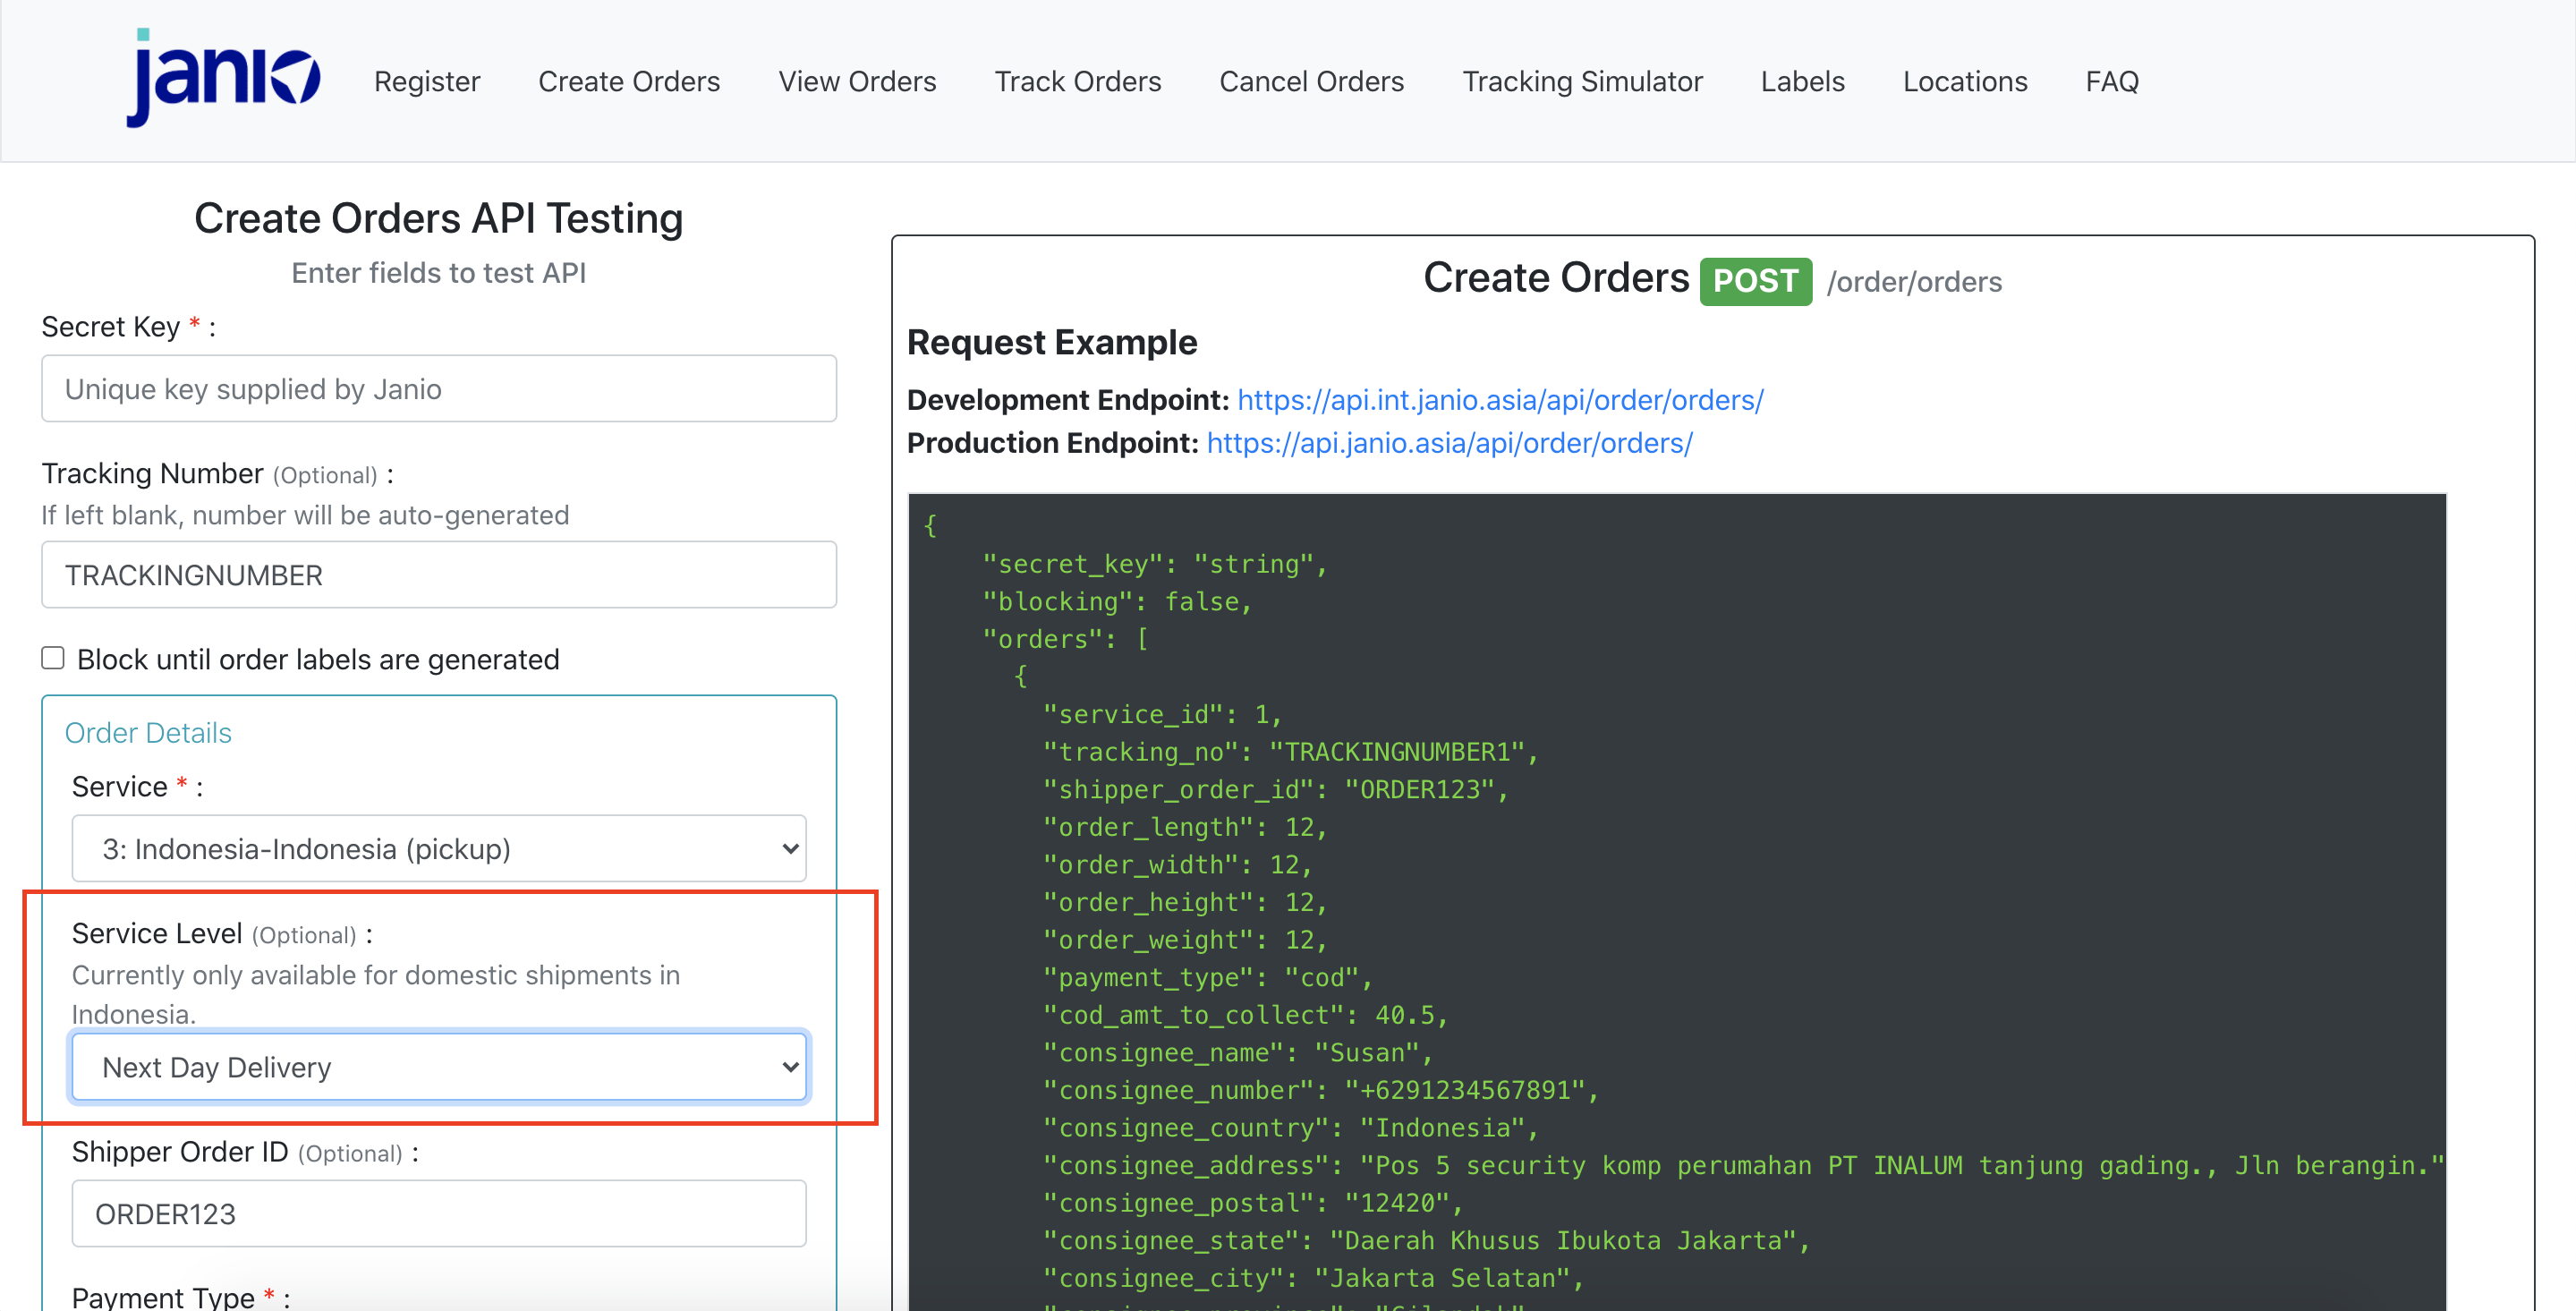This screenshot has height=1311, width=2576.
Task: Open the Service Level dropdown
Action: coord(439,1067)
